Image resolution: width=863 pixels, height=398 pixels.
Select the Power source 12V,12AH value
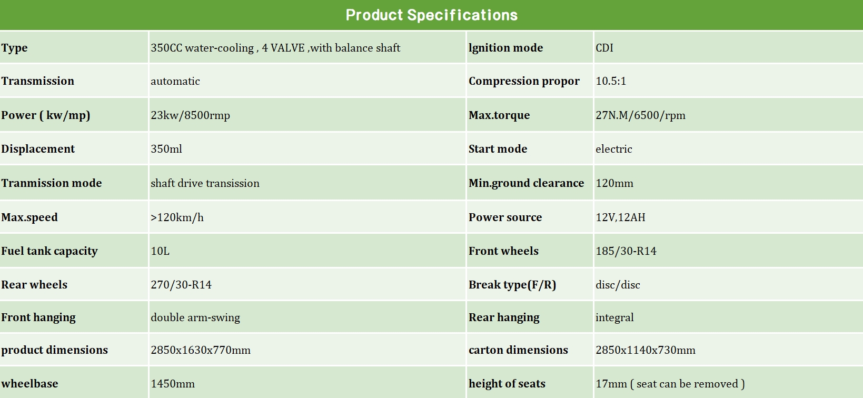620,217
